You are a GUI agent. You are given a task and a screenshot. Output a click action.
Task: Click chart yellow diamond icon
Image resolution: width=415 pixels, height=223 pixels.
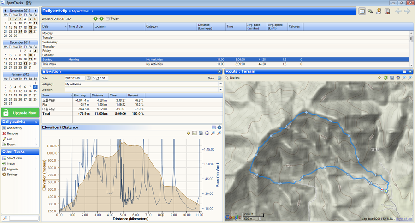pos(189,133)
